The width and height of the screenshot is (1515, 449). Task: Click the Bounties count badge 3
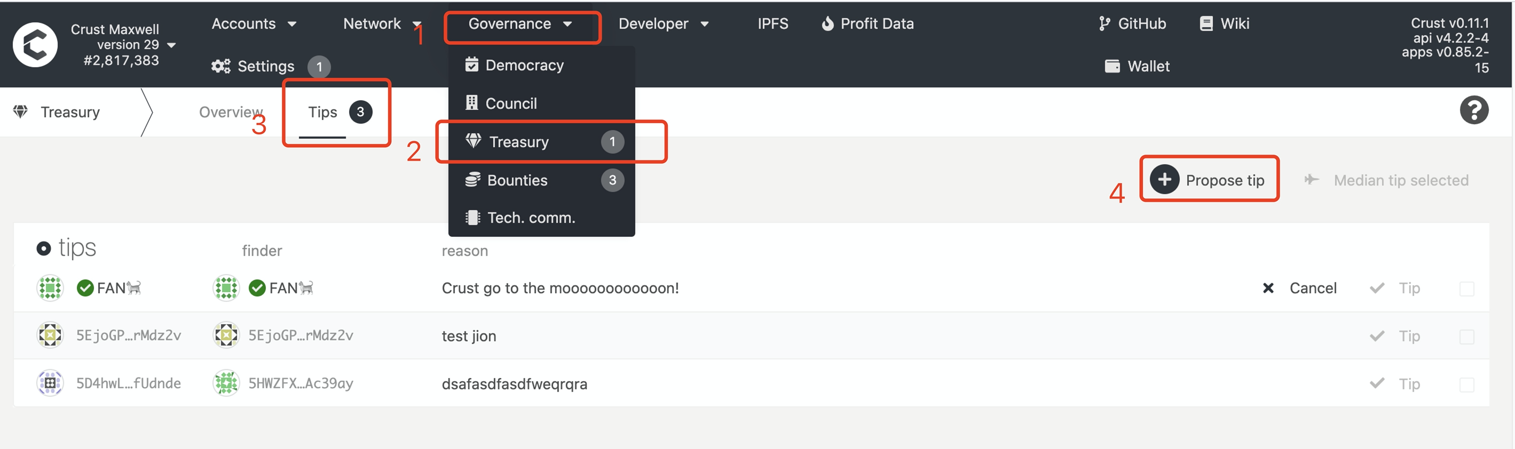point(612,180)
